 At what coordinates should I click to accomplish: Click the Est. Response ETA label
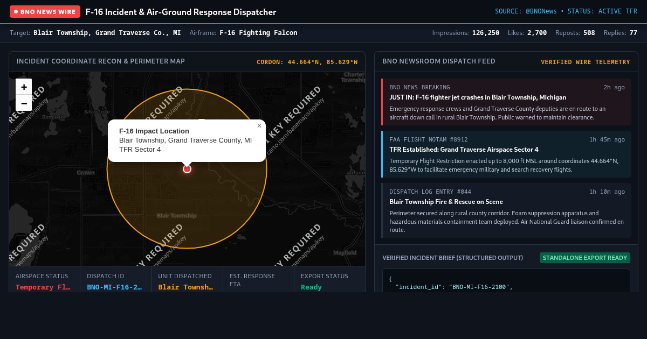pyautogui.click(x=252, y=280)
